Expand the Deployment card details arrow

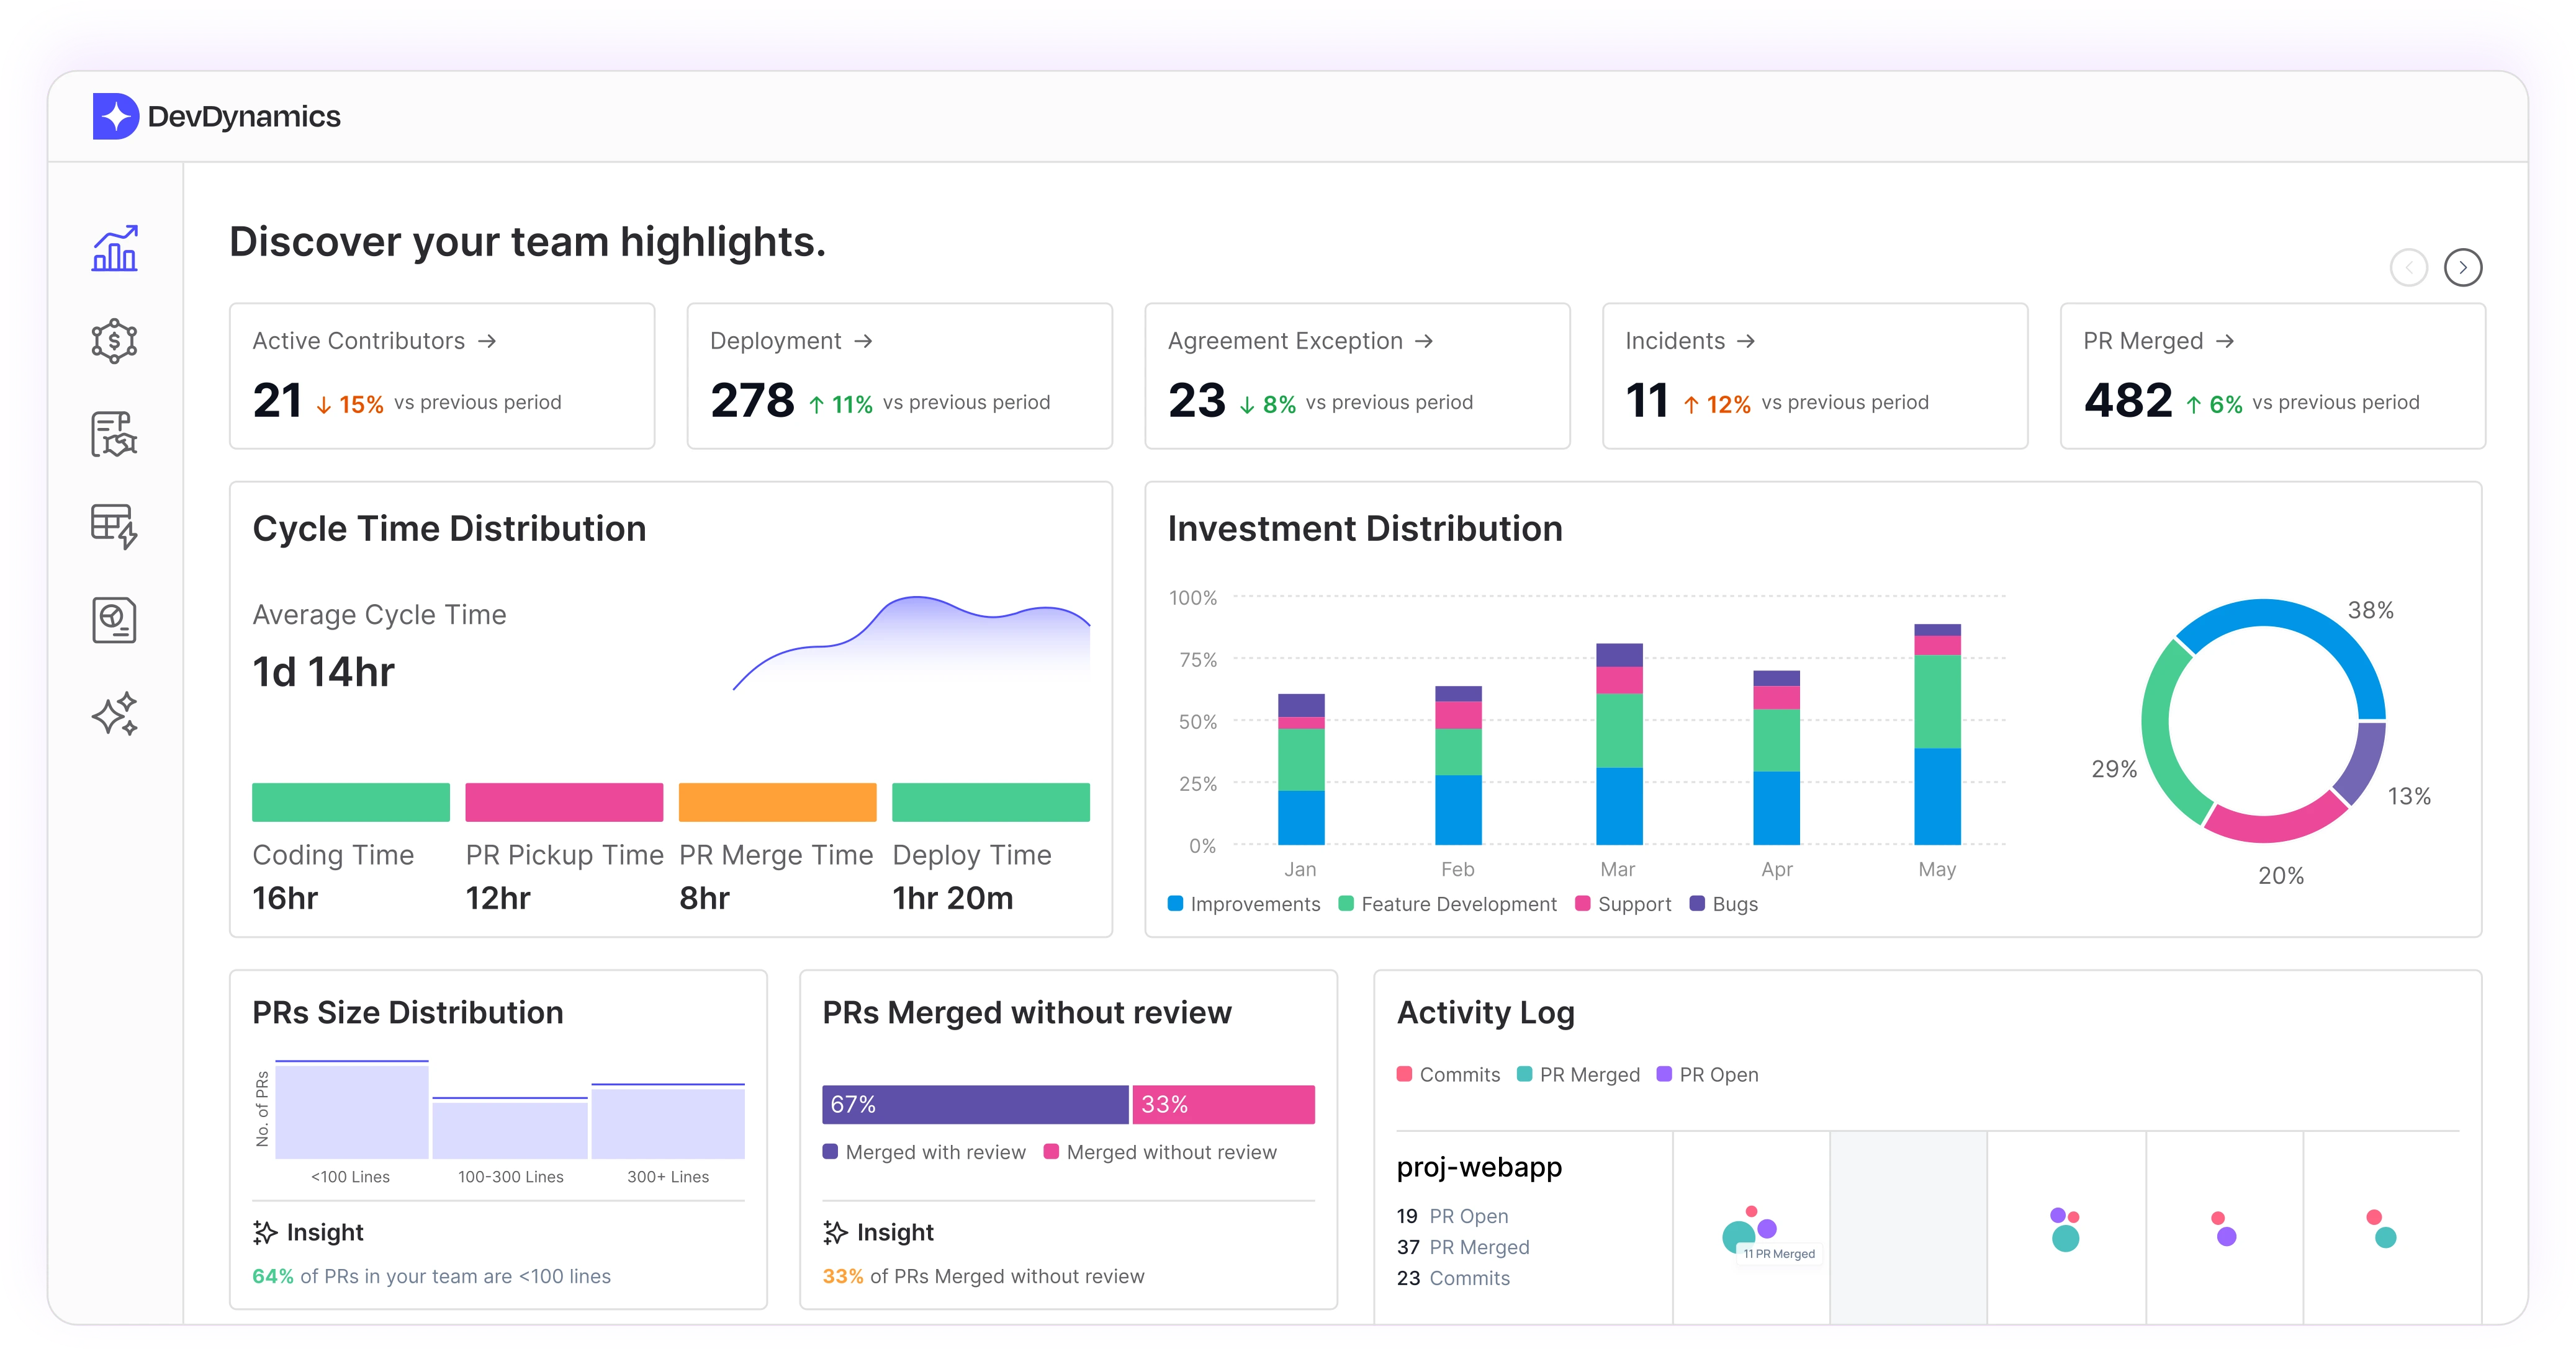[x=864, y=342]
